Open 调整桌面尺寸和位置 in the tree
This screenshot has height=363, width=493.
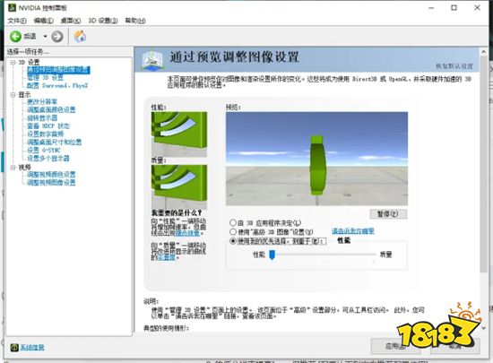click(54, 142)
